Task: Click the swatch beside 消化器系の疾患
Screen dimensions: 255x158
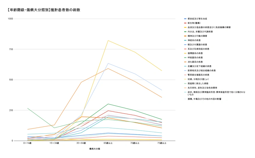Action: (185, 62)
